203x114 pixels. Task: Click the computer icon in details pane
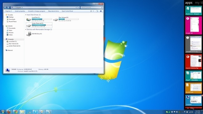8,70
